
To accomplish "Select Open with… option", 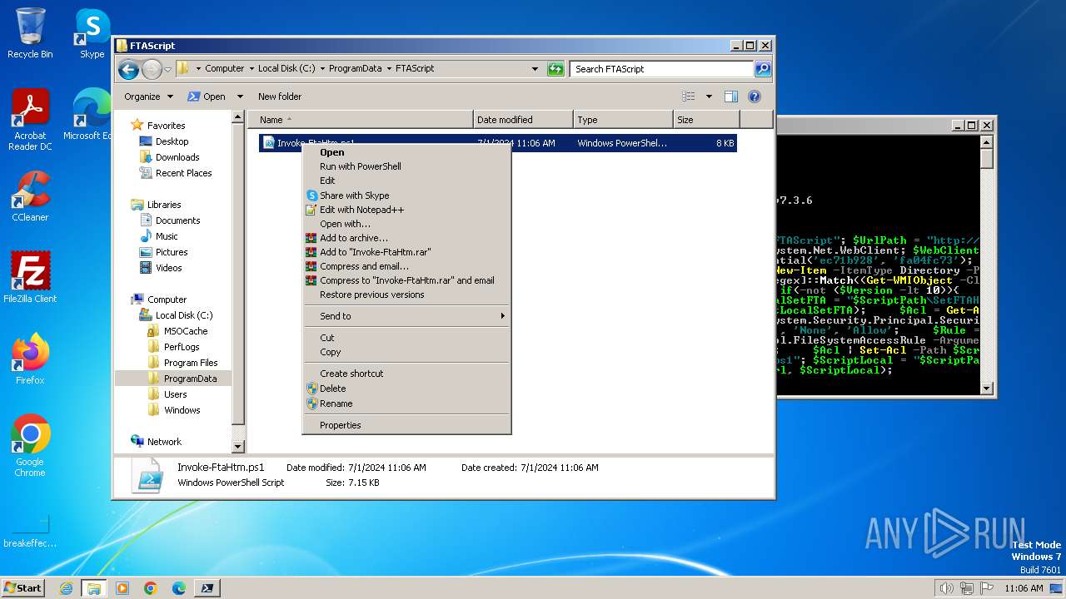I will tap(406, 224).
